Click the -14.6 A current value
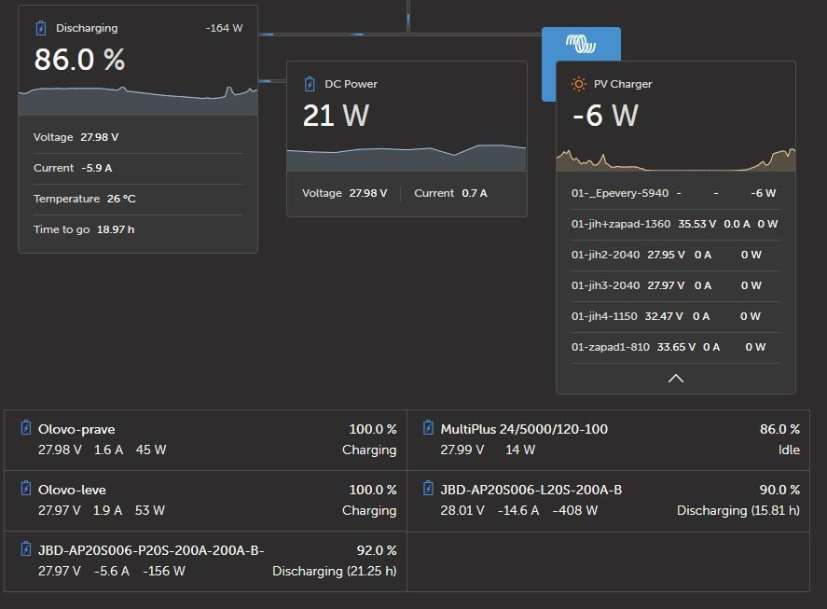 click(518, 510)
